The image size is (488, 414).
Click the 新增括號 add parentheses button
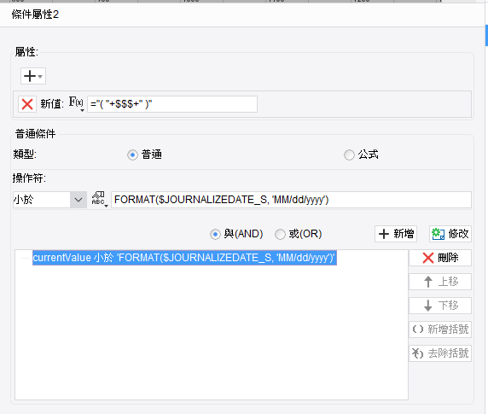(x=440, y=329)
